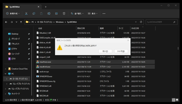The width and height of the screenshot is (182, 104).
Task: Select SYNSOPOS.exe.cfg file name
Action: 47,81
